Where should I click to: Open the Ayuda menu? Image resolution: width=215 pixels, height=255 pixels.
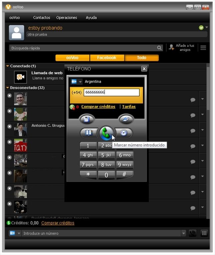[91, 18]
